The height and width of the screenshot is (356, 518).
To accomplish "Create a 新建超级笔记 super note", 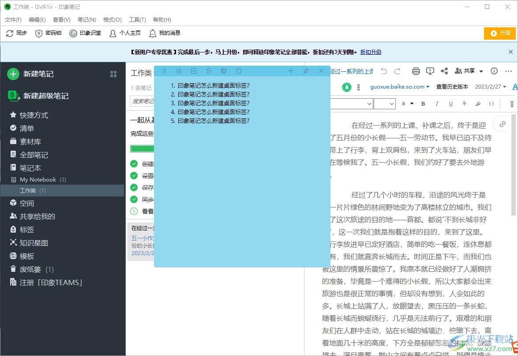I will (x=38, y=96).
